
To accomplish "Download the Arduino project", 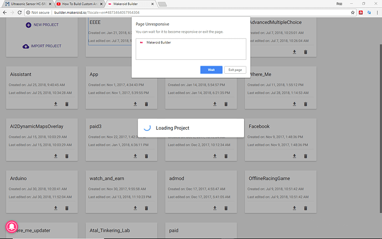I will click(x=56, y=208).
